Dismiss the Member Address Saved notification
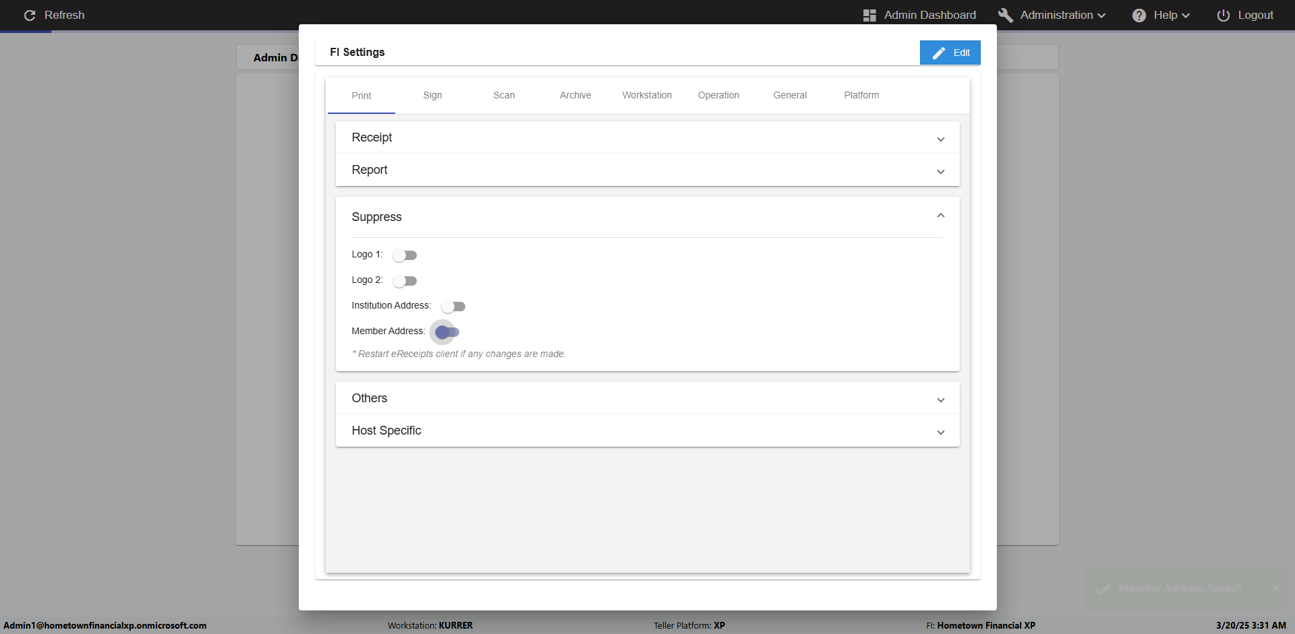Viewport: 1295px width, 634px height. point(1275,588)
